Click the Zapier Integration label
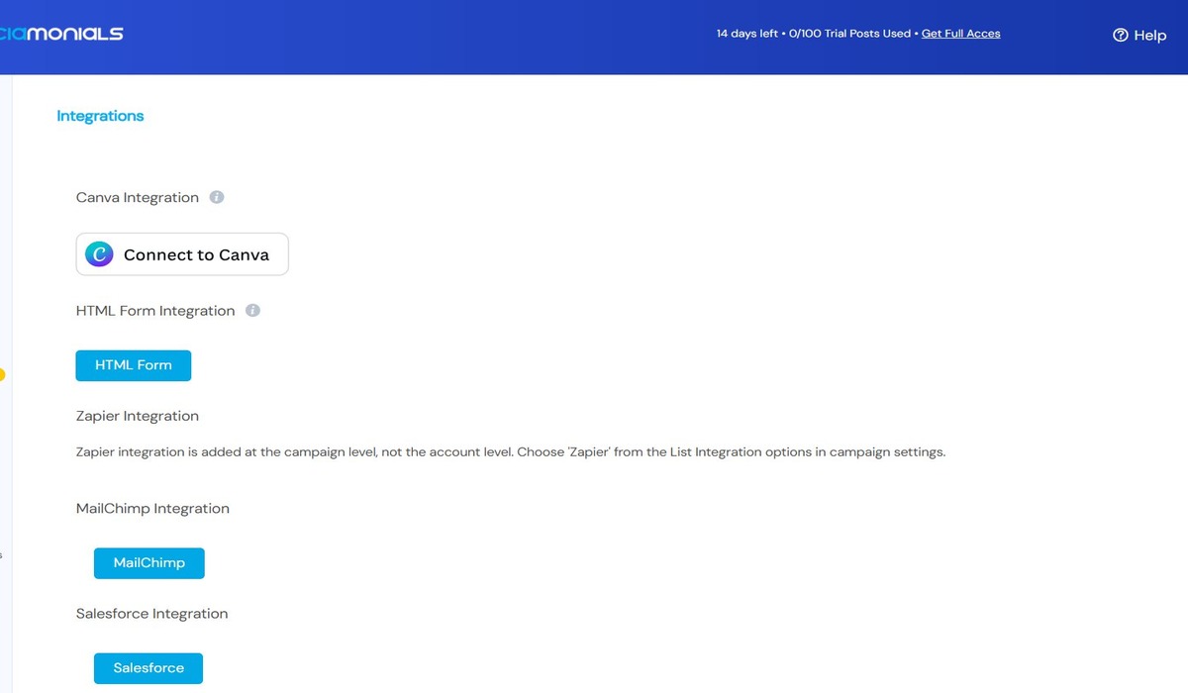 [138, 416]
